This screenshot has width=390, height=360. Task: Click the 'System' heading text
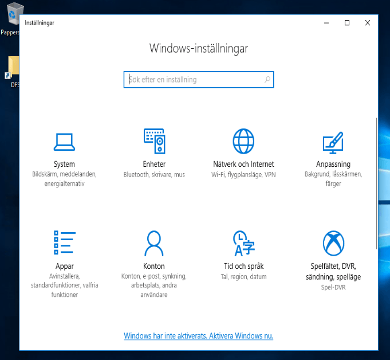pos(64,164)
